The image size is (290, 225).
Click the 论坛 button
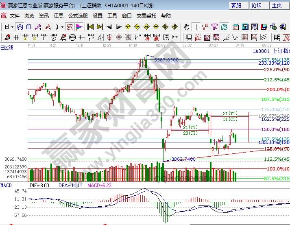click(257, 5)
